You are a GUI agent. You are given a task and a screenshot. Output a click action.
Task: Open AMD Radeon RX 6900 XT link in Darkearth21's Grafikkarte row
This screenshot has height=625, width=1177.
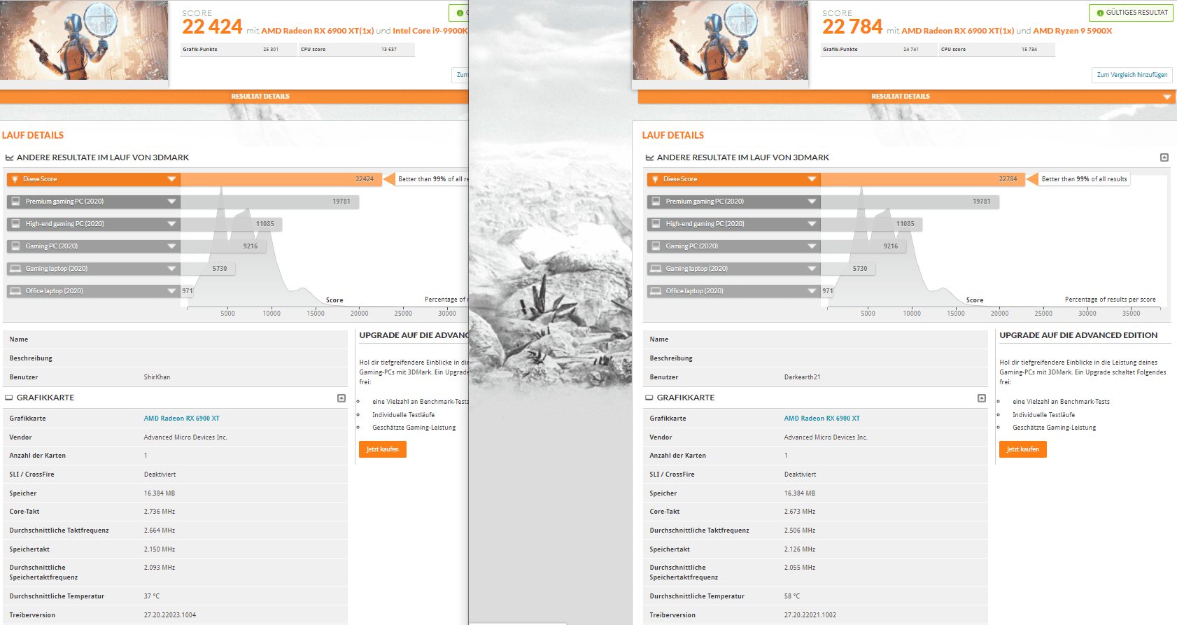pos(822,419)
